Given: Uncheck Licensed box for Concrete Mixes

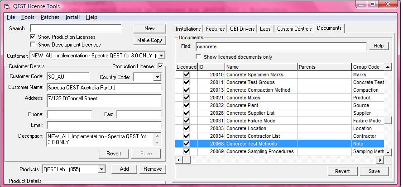Looking at the screenshot, I should click(186, 98).
